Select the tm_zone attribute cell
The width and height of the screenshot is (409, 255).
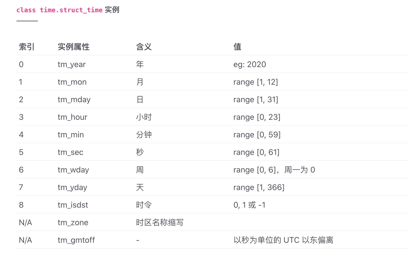[x=73, y=223]
